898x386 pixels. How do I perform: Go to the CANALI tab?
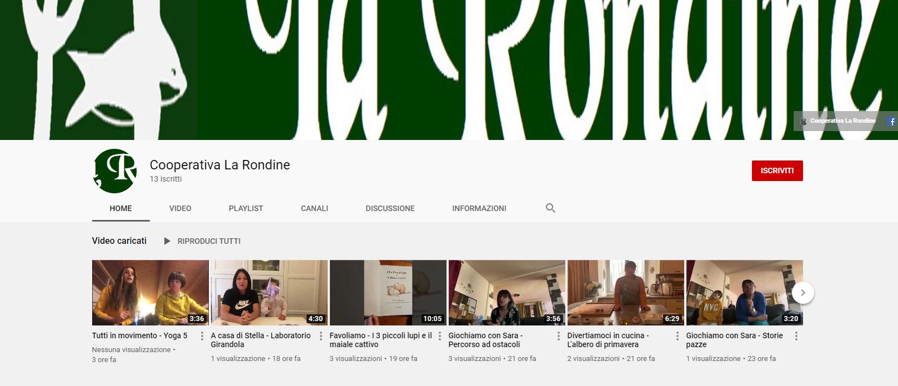click(x=314, y=208)
